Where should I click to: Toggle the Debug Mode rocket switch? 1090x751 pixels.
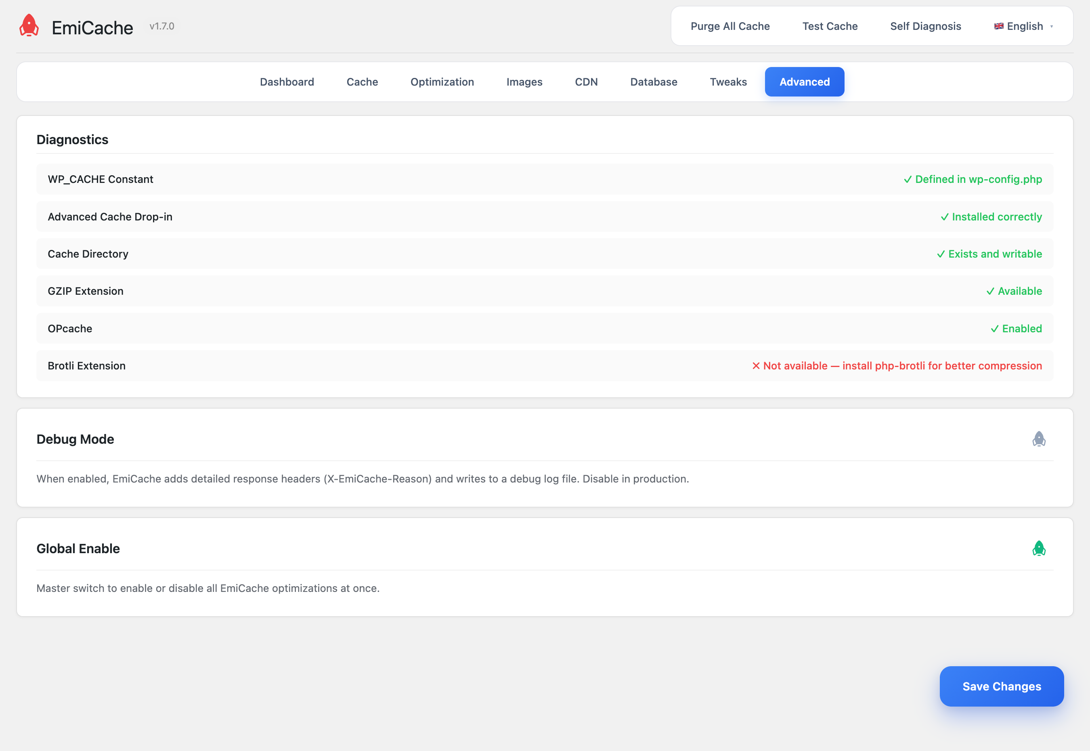coord(1039,439)
